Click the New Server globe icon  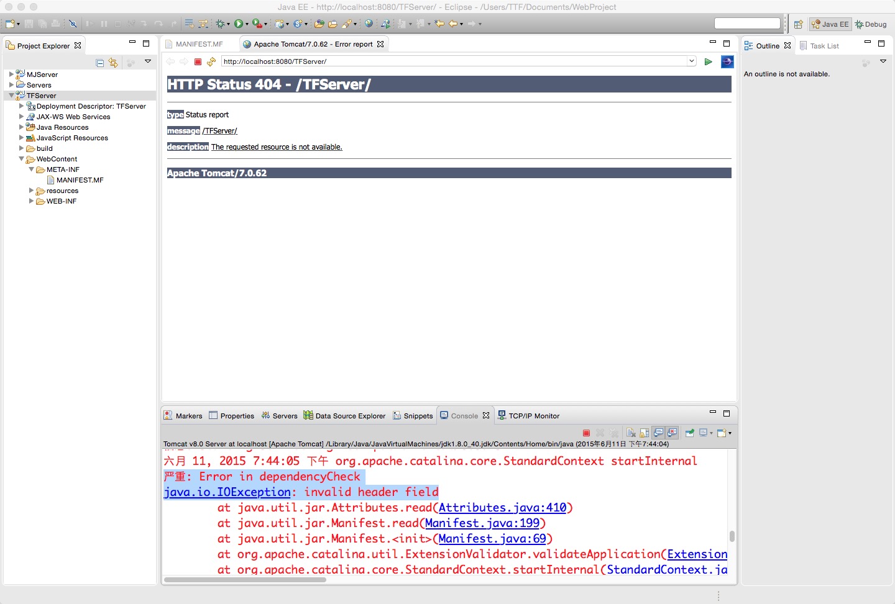[280, 24]
